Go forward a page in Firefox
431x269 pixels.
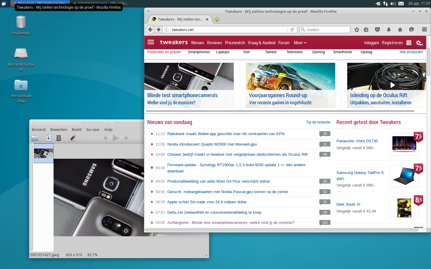coord(159,30)
